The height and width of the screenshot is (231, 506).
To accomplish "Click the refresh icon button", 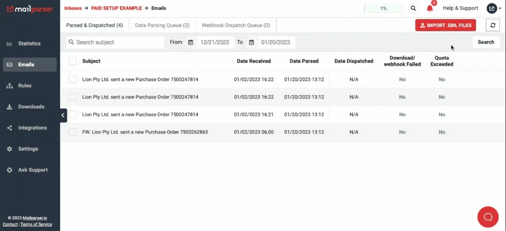I will click(x=492, y=25).
